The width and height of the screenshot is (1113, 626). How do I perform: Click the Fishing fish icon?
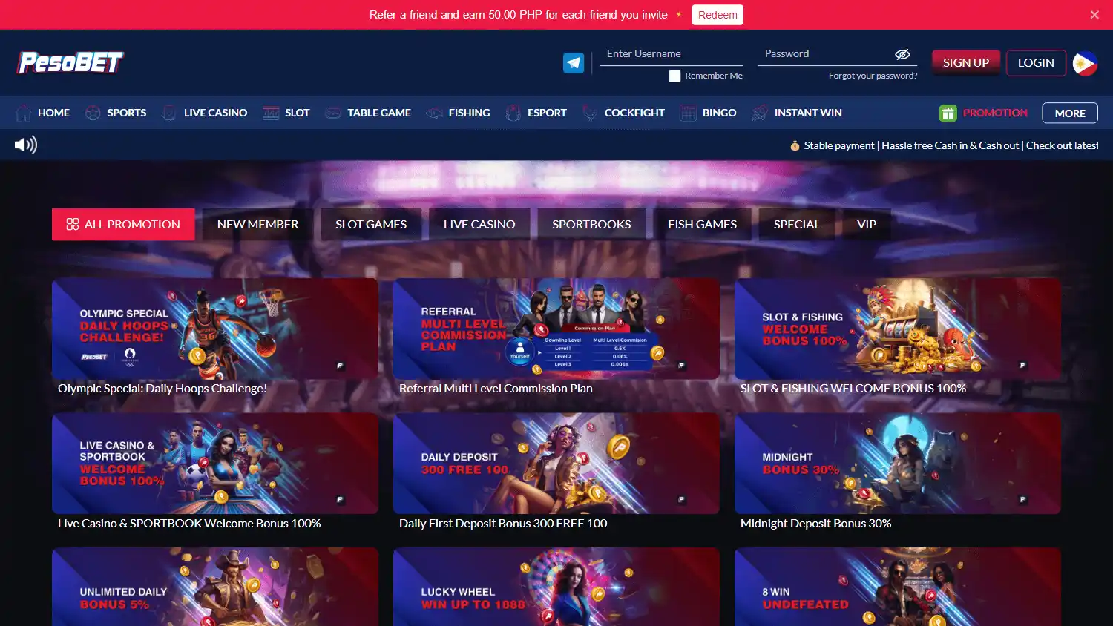coord(434,113)
